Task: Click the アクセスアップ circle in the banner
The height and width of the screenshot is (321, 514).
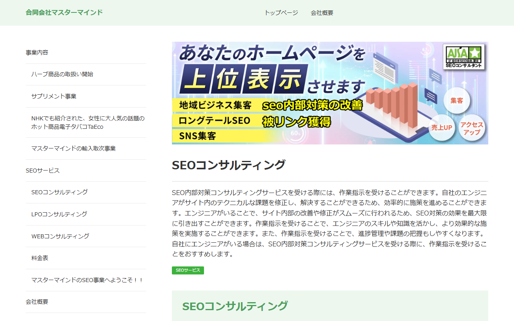Action: coord(472,128)
